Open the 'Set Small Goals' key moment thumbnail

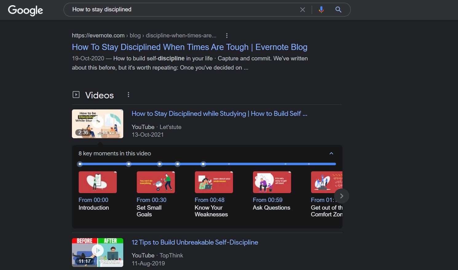tap(156, 182)
